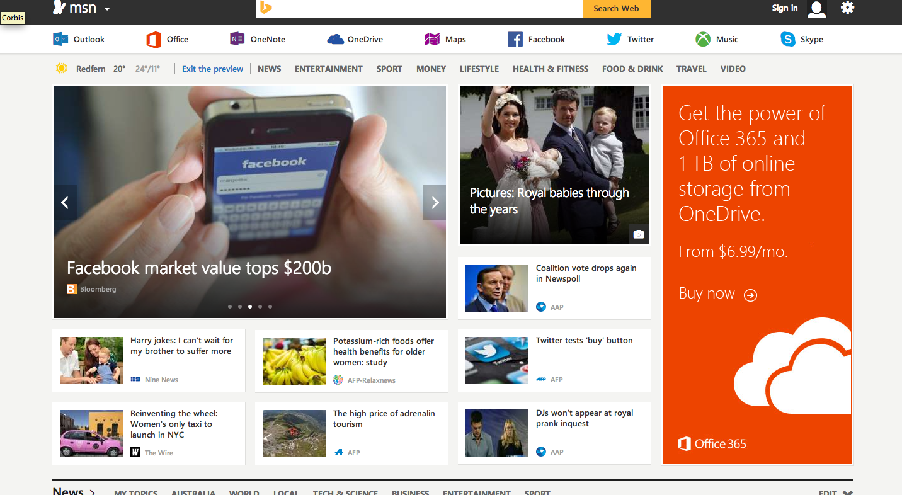
Task: Open the NEWS menu
Action: 270,69
